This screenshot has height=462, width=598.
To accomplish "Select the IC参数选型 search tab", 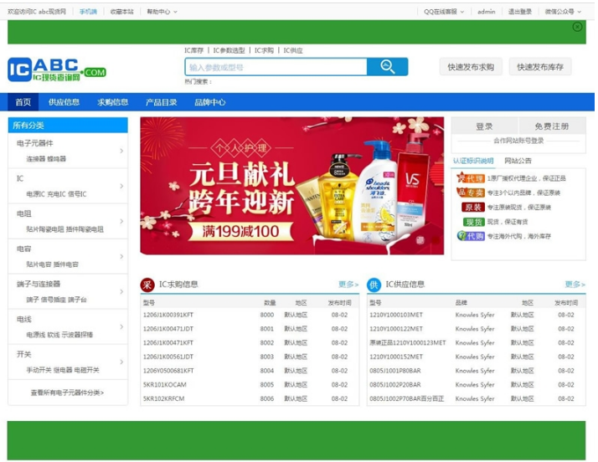I will (x=229, y=50).
